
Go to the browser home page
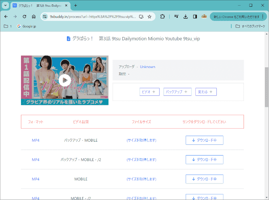pyautogui.click(x=34, y=16)
